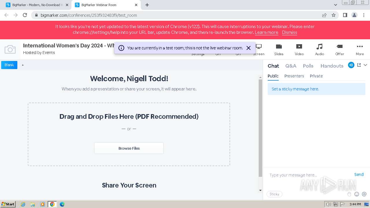The height and width of the screenshot is (208, 370).
Task: Open the emoji picker smiley
Action: pos(357,194)
